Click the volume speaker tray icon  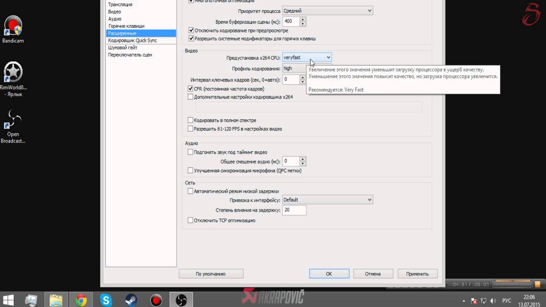[494, 301]
